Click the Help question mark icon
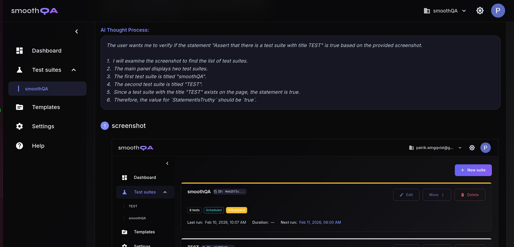 19,145
